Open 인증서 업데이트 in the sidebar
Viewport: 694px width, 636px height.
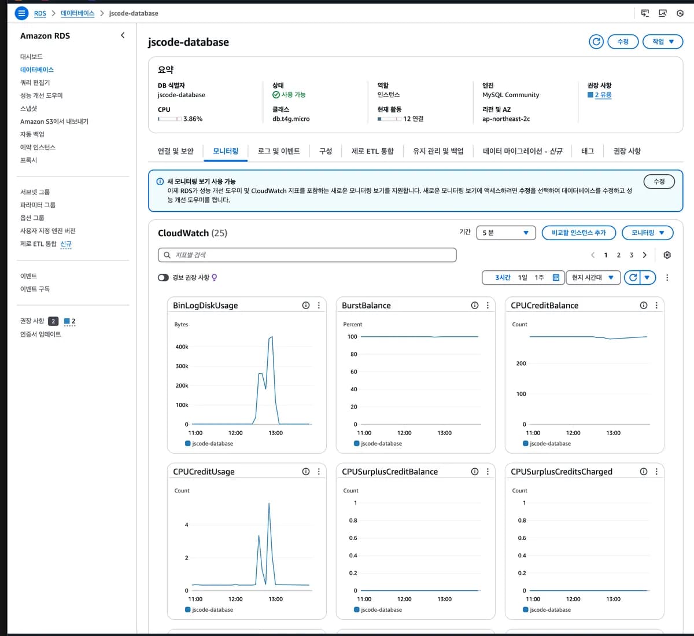40,334
